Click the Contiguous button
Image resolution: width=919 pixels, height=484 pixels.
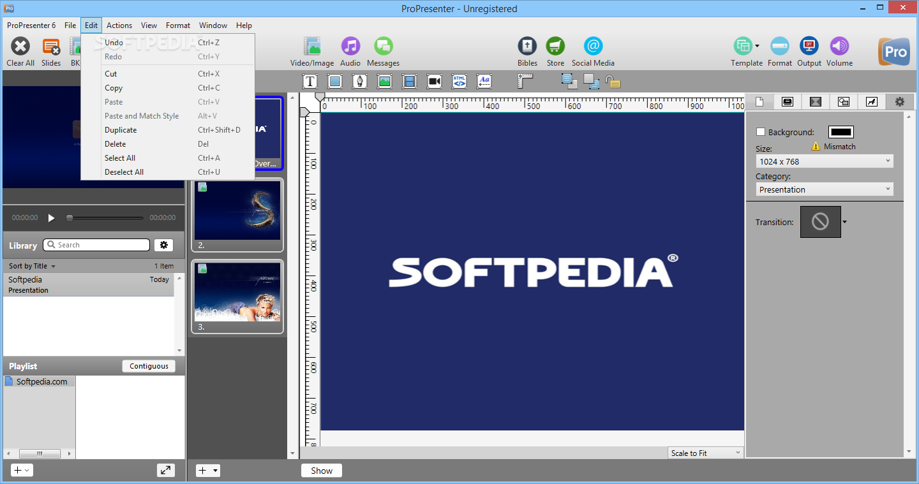coord(149,366)
